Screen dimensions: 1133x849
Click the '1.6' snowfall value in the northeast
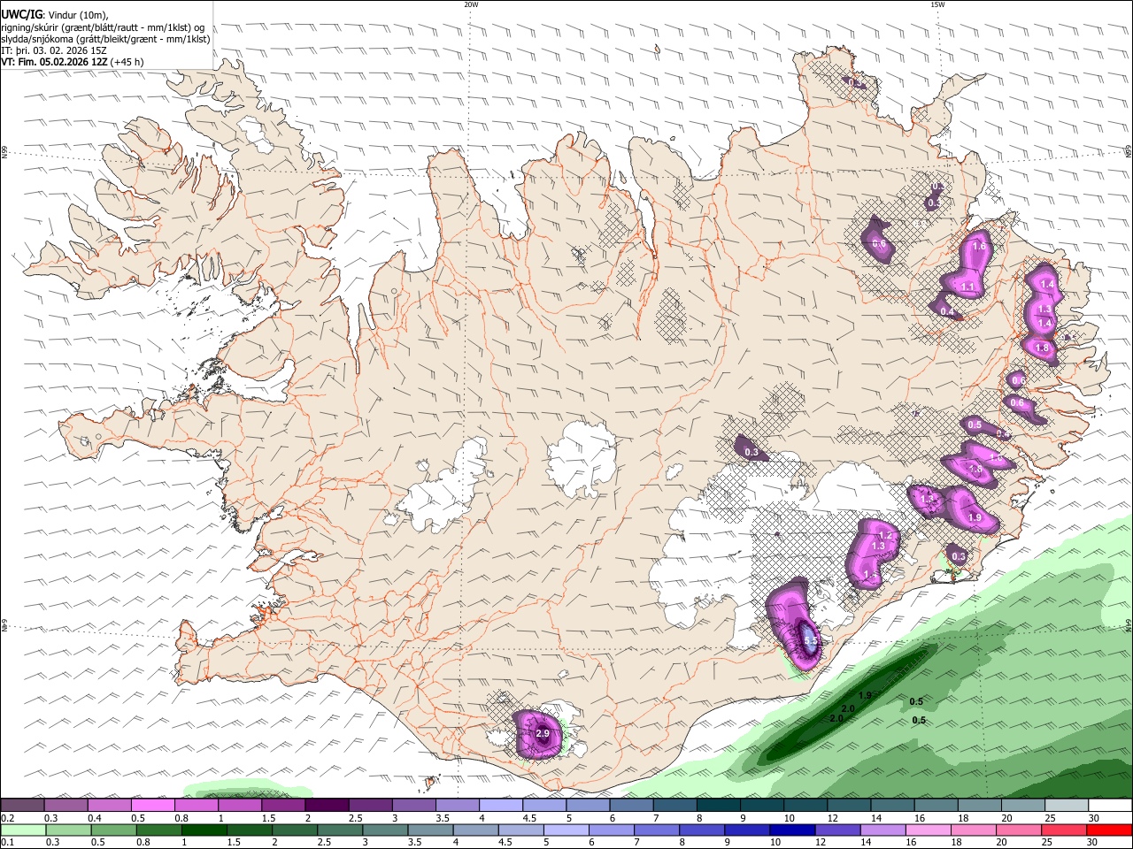(x=979, y=247)
